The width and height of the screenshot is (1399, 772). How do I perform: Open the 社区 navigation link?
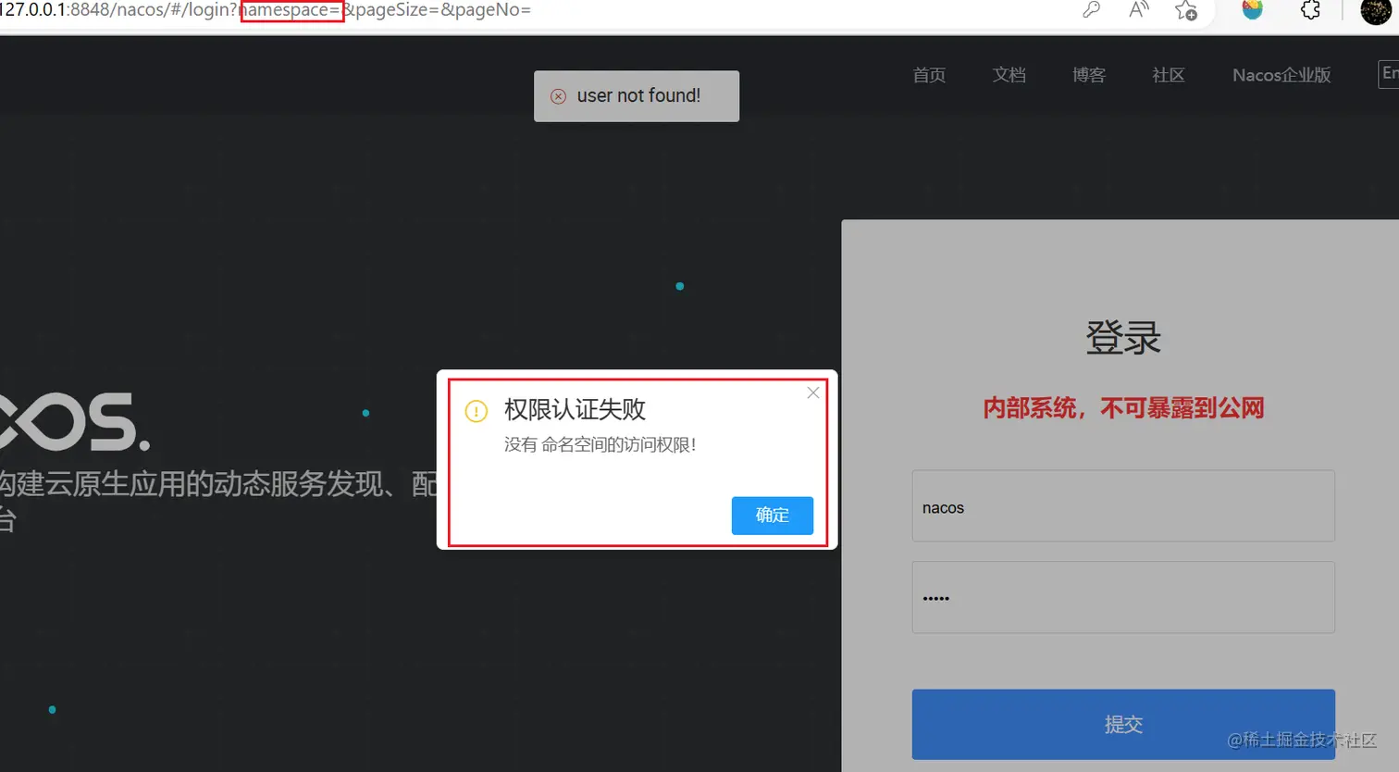(1169, 75)
